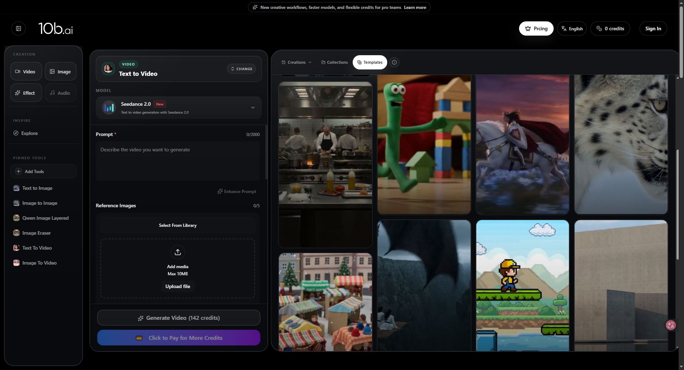
Task: Select the Templates tab
Action: click(x=370, y=62)
